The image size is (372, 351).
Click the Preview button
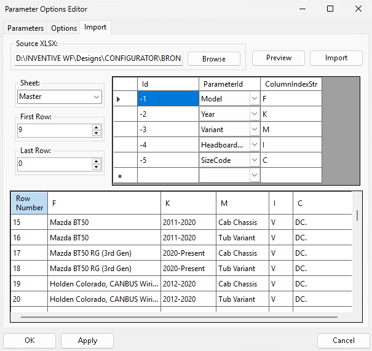[x=279, y=58]
